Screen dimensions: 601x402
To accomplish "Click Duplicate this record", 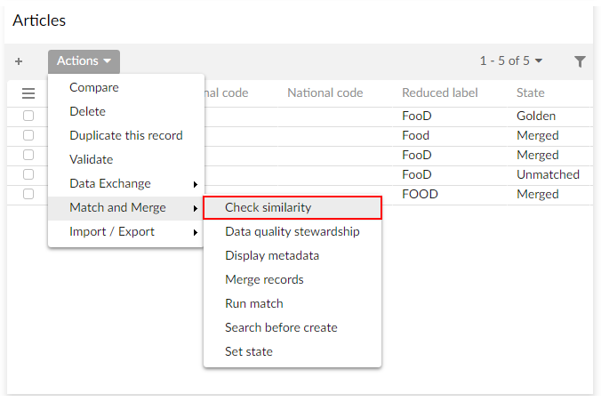I will pyautogui.click(x=125, y=136).
